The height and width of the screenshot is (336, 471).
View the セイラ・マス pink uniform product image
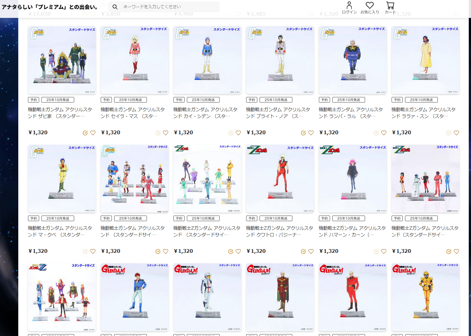tap(135, 60)
